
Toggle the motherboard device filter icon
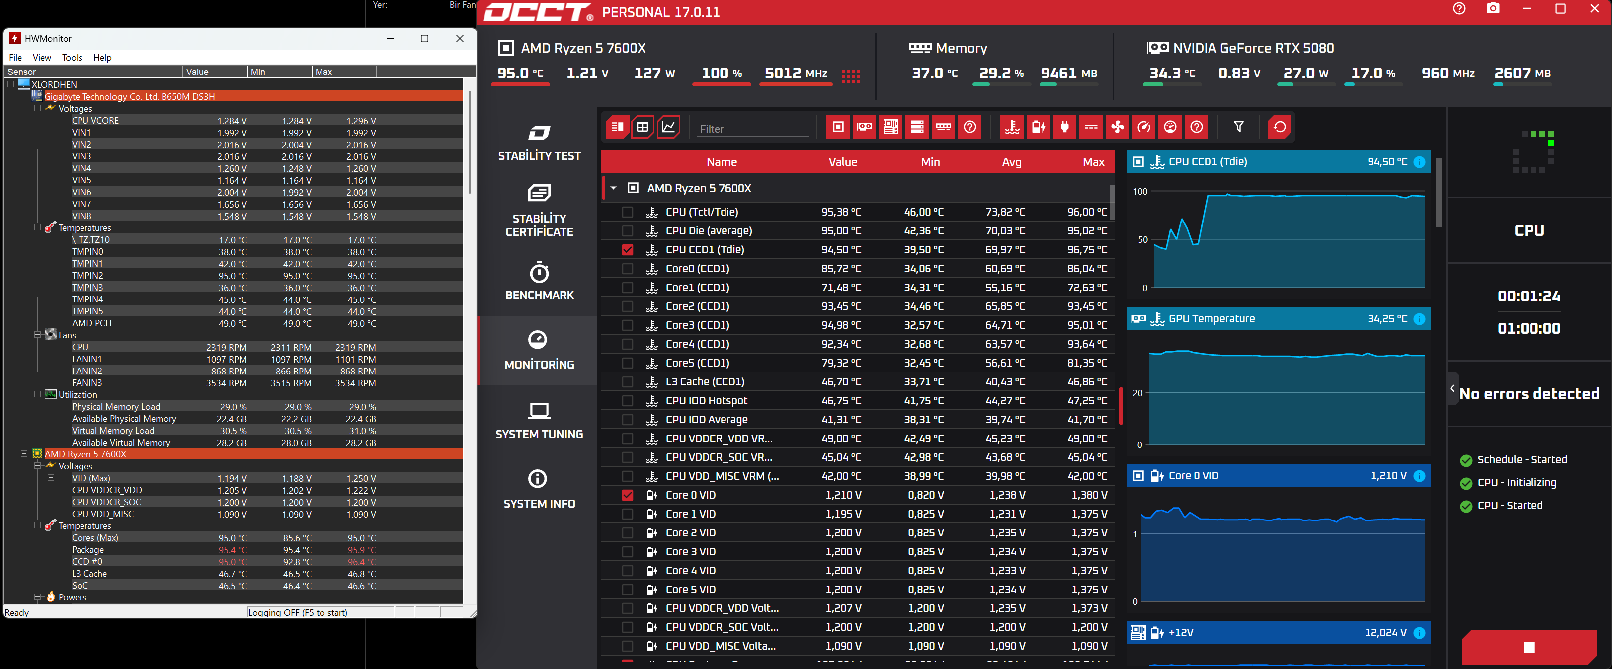890,127
